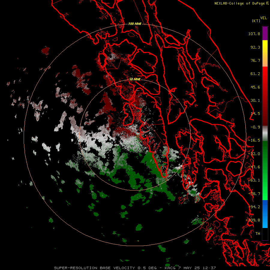Image resolution: width=270 pixels, height=270 pixels.
Task: Click the 61.2 velocity scale value
Action: [x=255, y=74]
